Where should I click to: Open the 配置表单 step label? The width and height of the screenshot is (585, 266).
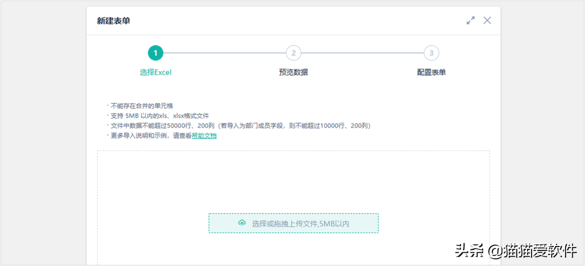click(x=431, y=72)
